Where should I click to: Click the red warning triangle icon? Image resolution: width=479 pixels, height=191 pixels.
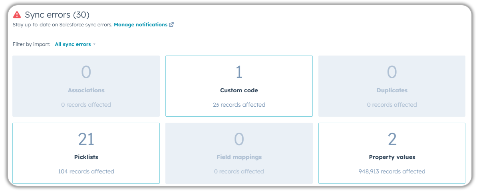tap(17, 15)
